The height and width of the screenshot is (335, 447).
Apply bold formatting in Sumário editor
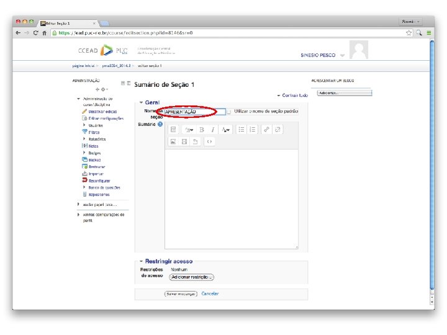202,130
